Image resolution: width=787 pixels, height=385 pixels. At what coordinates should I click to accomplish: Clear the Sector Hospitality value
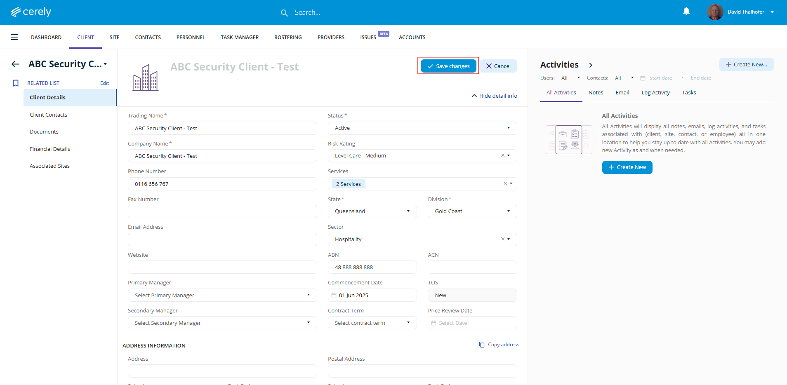pyautogui.click(x=502, y=239)
